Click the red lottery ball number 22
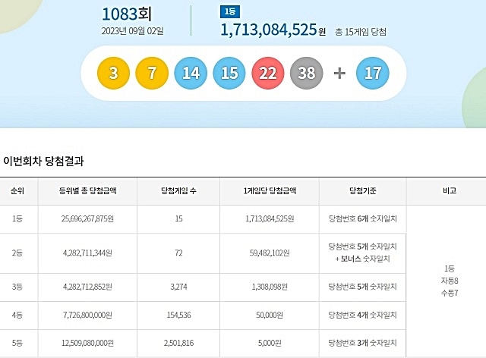 click(x=268, y=73)
